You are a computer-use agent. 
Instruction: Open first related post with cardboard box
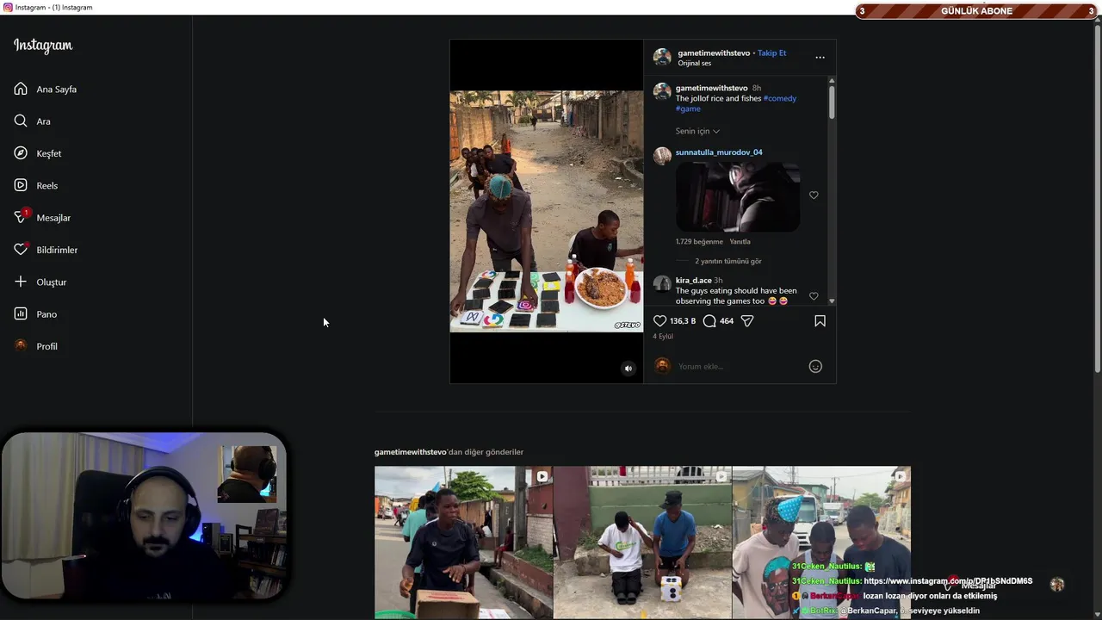(x=463, y=542)
